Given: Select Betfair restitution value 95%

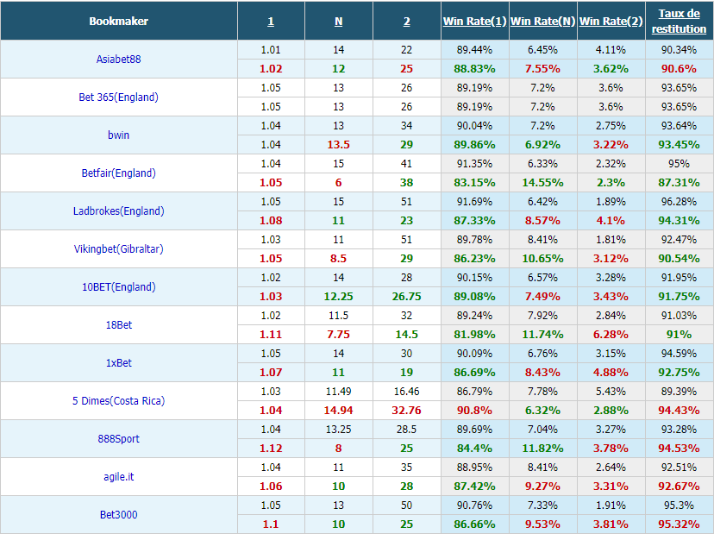Looking at the screenshot, I should (x=679, y=164).
